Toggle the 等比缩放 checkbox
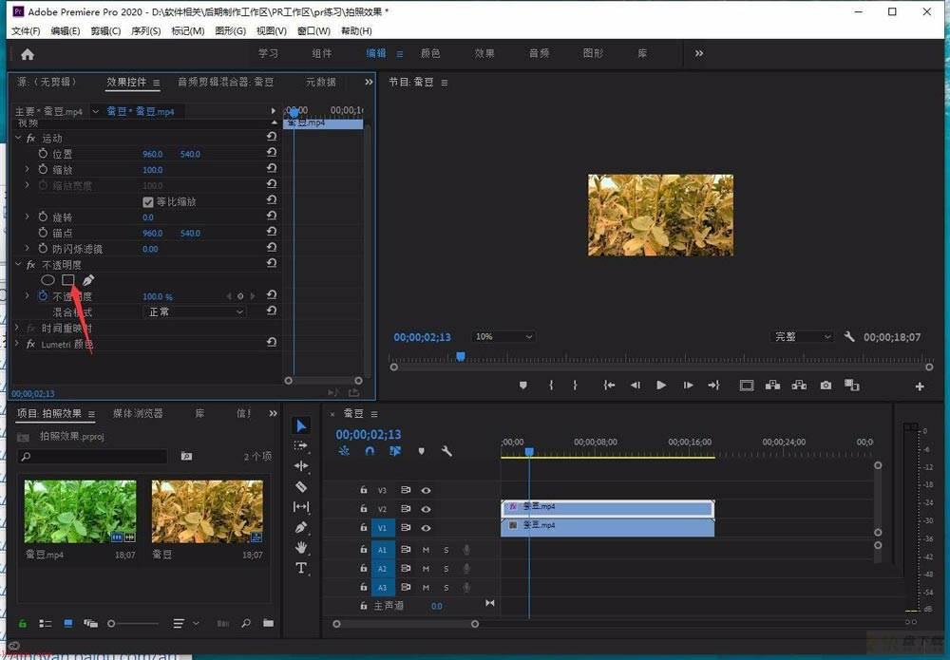The width and height of the screenshot is (950, 660). (x=148, y=201)
